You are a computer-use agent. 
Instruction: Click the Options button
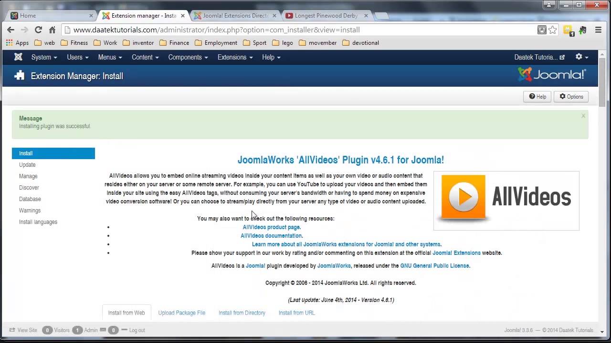571,96
